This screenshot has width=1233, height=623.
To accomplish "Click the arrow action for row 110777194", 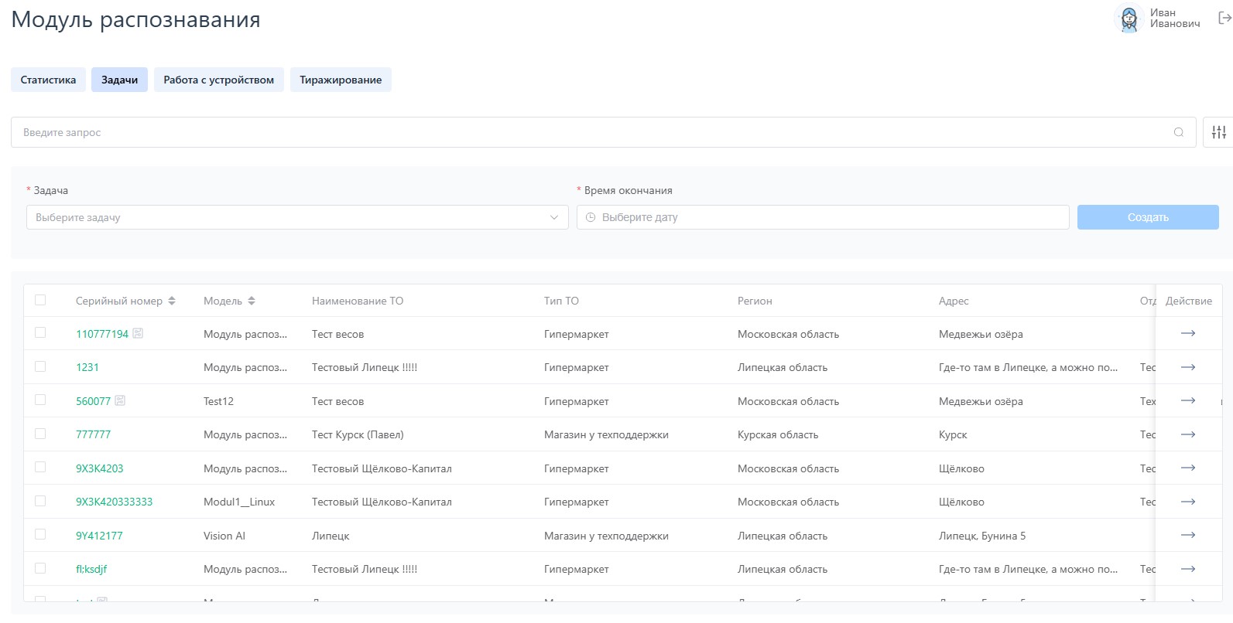I will point(1187,333).
